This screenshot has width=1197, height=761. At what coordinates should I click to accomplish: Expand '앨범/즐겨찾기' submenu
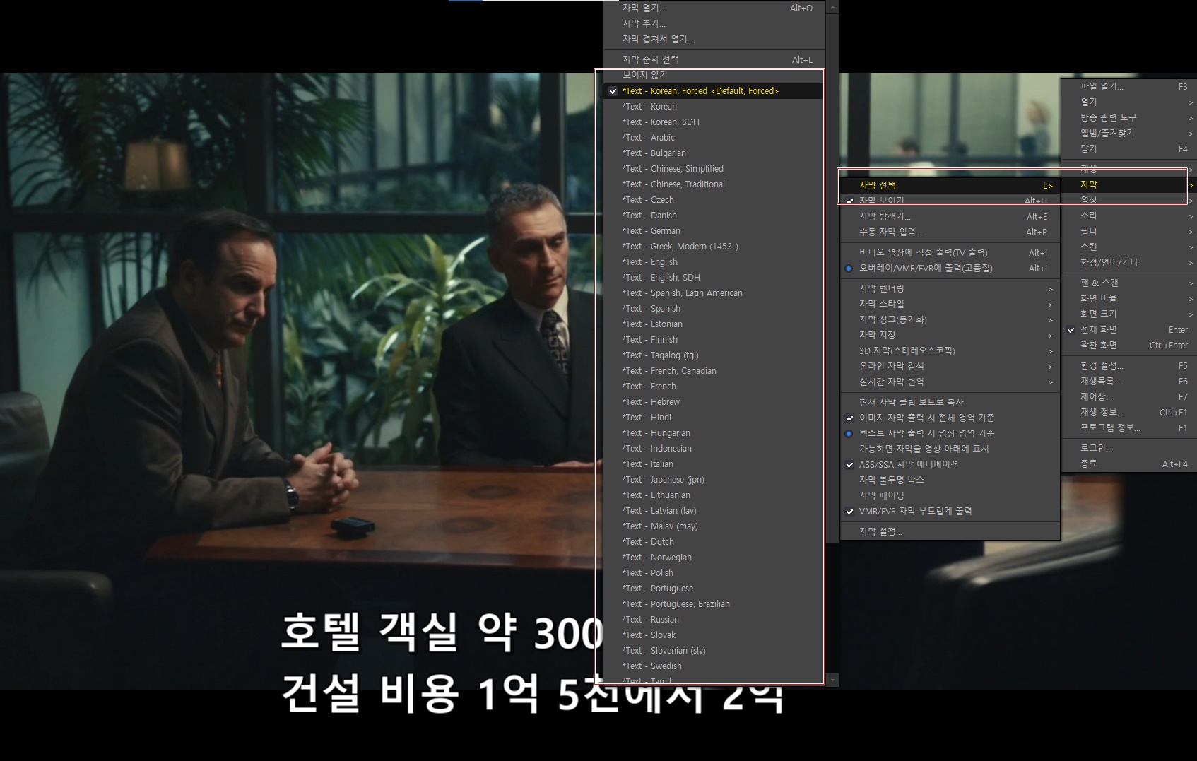(1128, 133)
